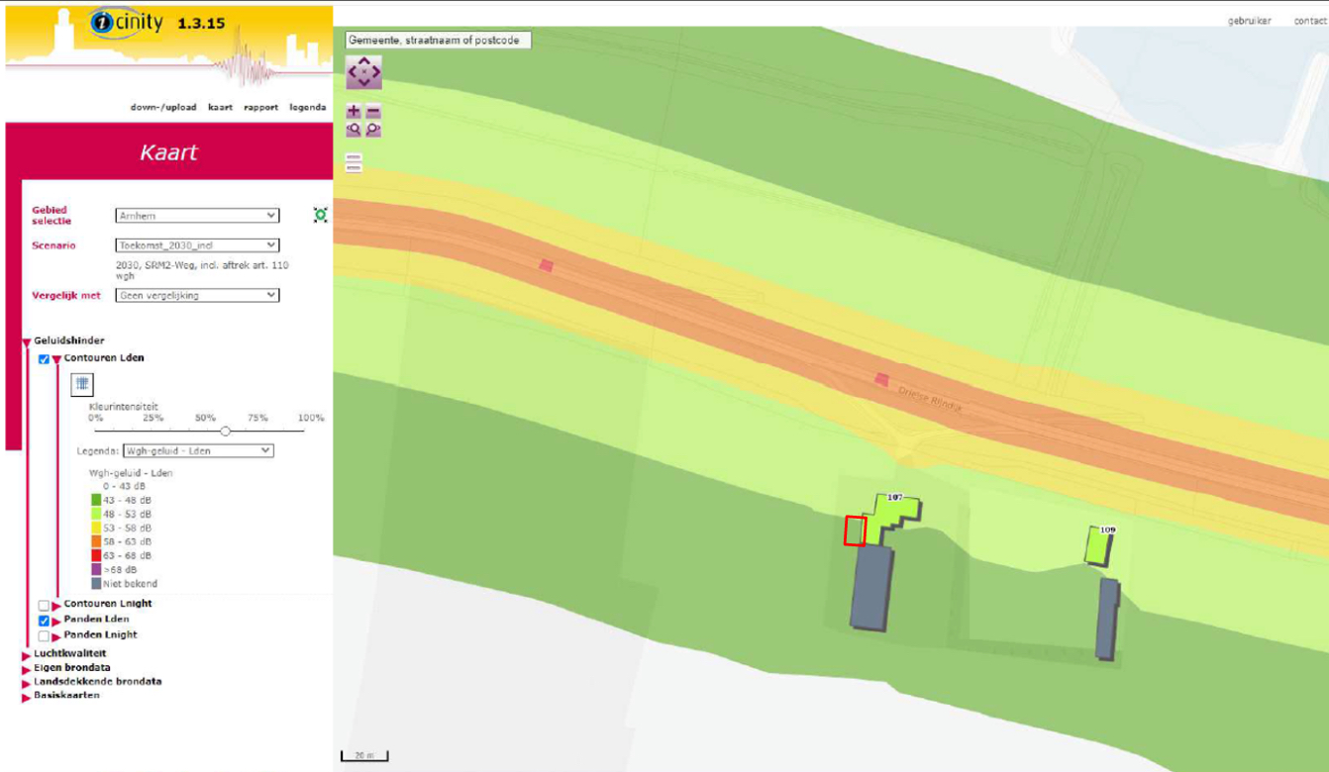The width and height of the screenshot is (1329, 772).
Task: Open the down-/upload menu
Action: point(163,107)
